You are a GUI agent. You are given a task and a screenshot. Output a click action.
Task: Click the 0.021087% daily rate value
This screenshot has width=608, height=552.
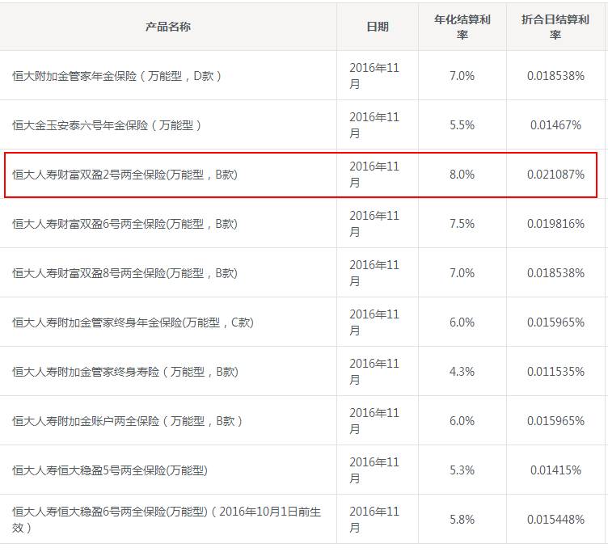555,175
